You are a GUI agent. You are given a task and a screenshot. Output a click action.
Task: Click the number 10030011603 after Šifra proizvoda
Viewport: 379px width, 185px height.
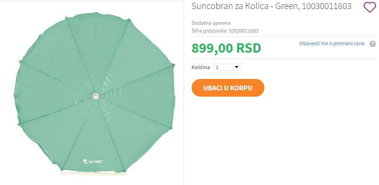(244, 31)
